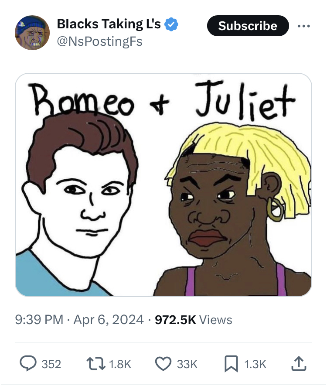This screenshot has height=386, width=327.
Task: Tap the share upload arrow icon
Action: pos(299,363)
